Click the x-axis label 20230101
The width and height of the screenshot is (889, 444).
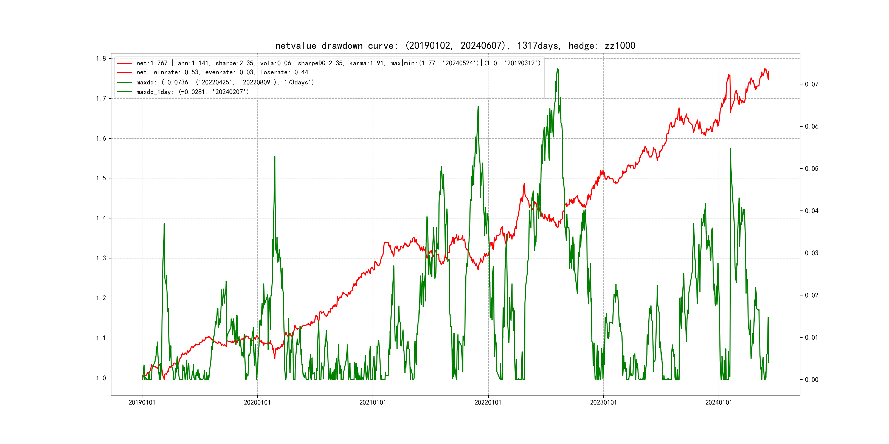click(603, 402)
